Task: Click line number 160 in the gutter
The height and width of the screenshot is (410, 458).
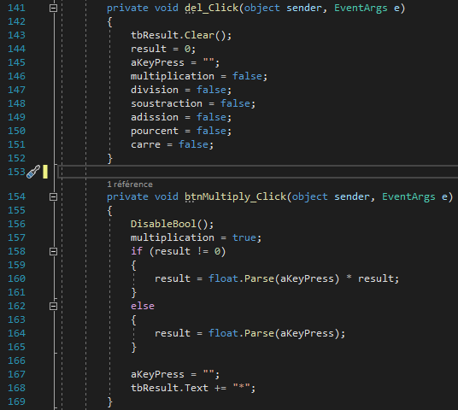Action: 16,278
